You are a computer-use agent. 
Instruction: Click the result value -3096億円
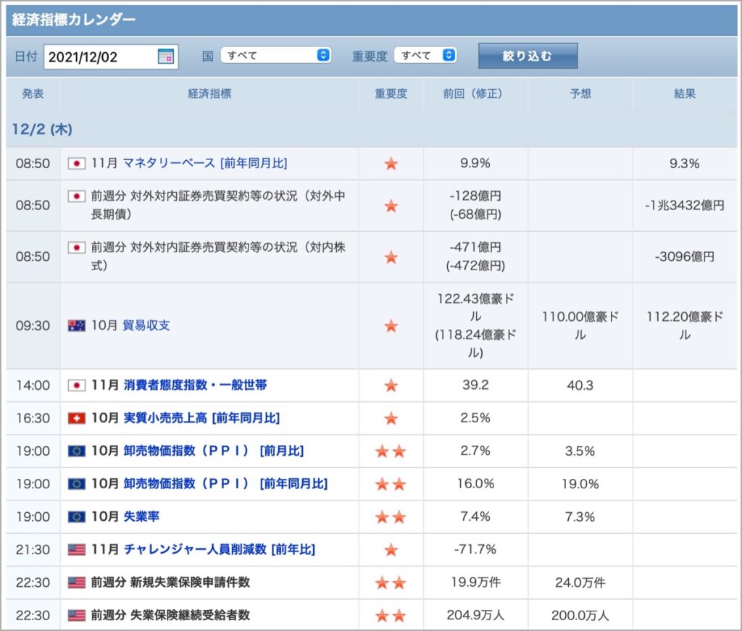(x=684, y=257)
